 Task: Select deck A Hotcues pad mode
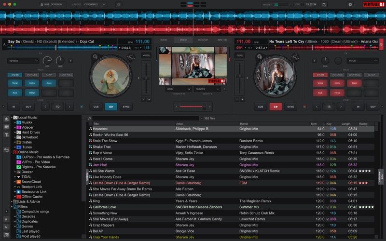pyautogui.click(x=32, y=75)
